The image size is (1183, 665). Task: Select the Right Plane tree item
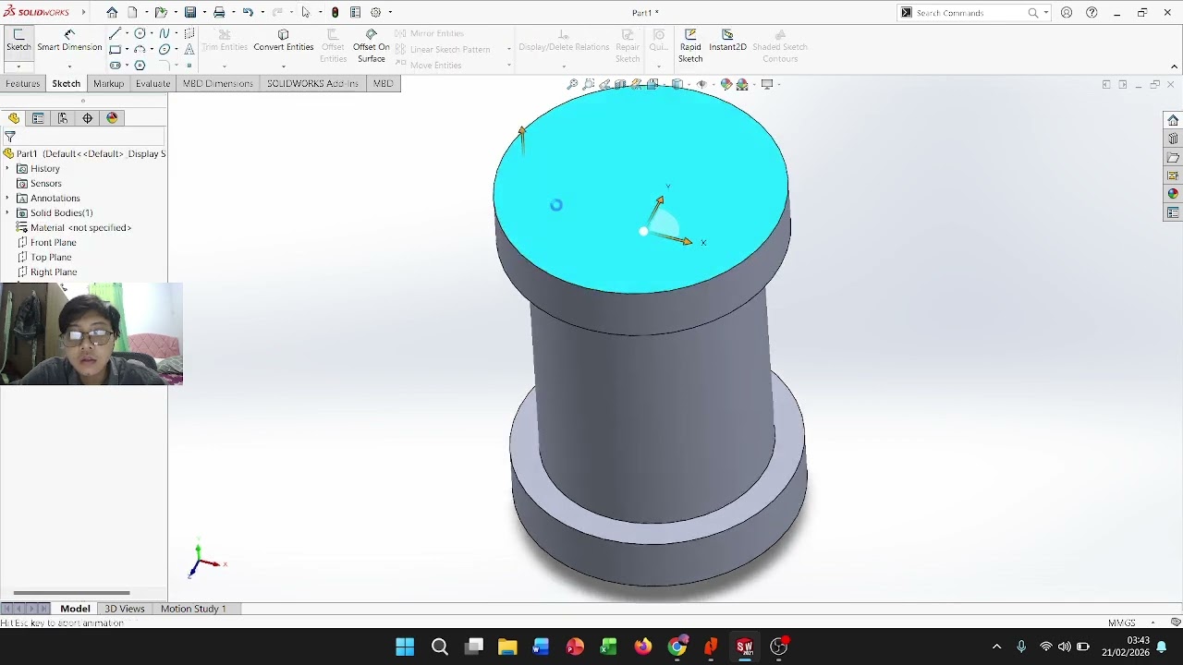[x=54, y=272]
